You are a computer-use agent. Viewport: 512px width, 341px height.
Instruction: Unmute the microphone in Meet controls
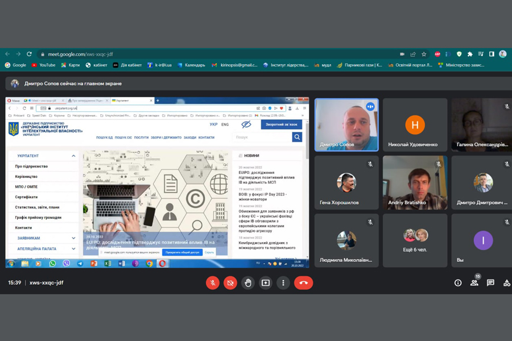point(213,283)
